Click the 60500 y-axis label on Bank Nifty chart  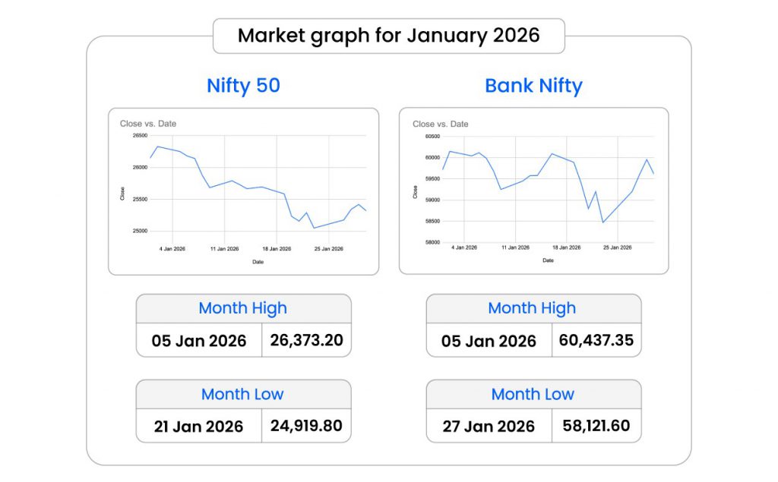[x=432, y=137]
